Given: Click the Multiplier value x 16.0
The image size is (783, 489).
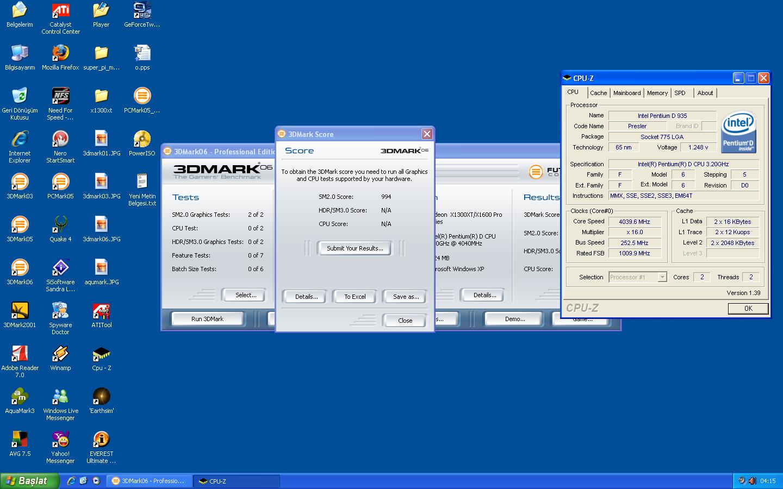Looking at the screenshot, I should [x=634, y=232].
